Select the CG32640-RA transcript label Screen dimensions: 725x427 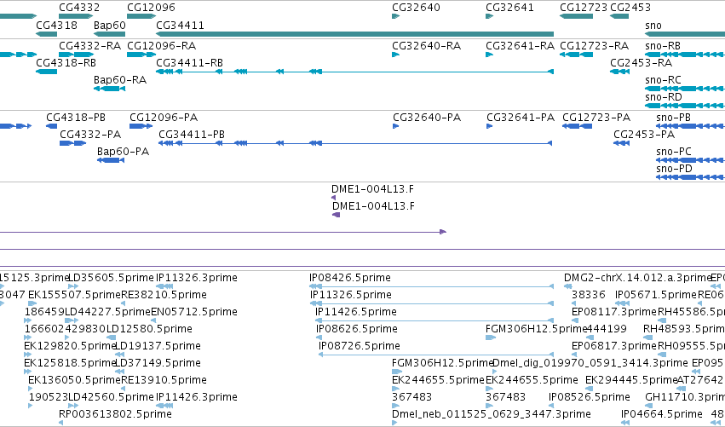click(426, 46)
